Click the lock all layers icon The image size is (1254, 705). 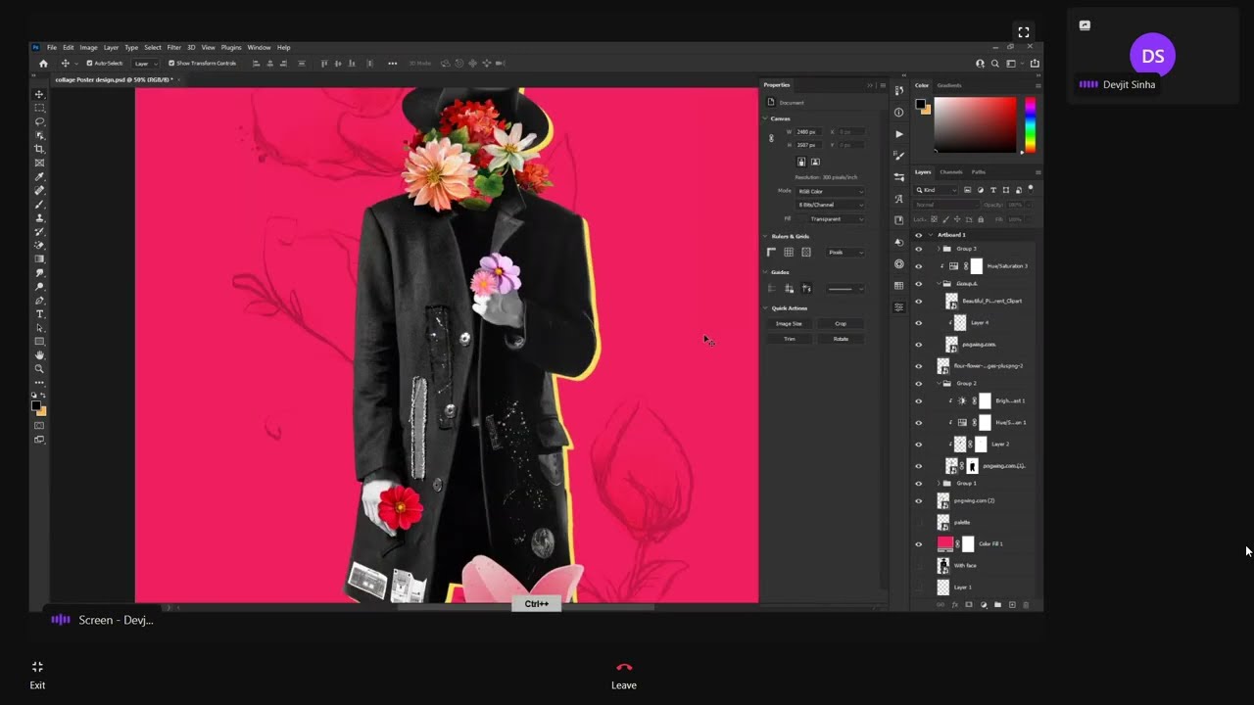point(981,219)
